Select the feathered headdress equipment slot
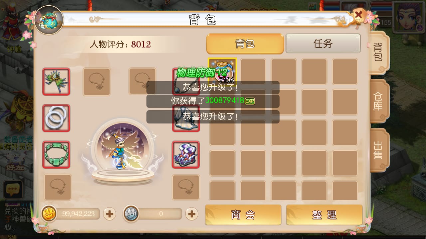The width and height of the screenshot is (426, 239). click(x=56, y=82)
